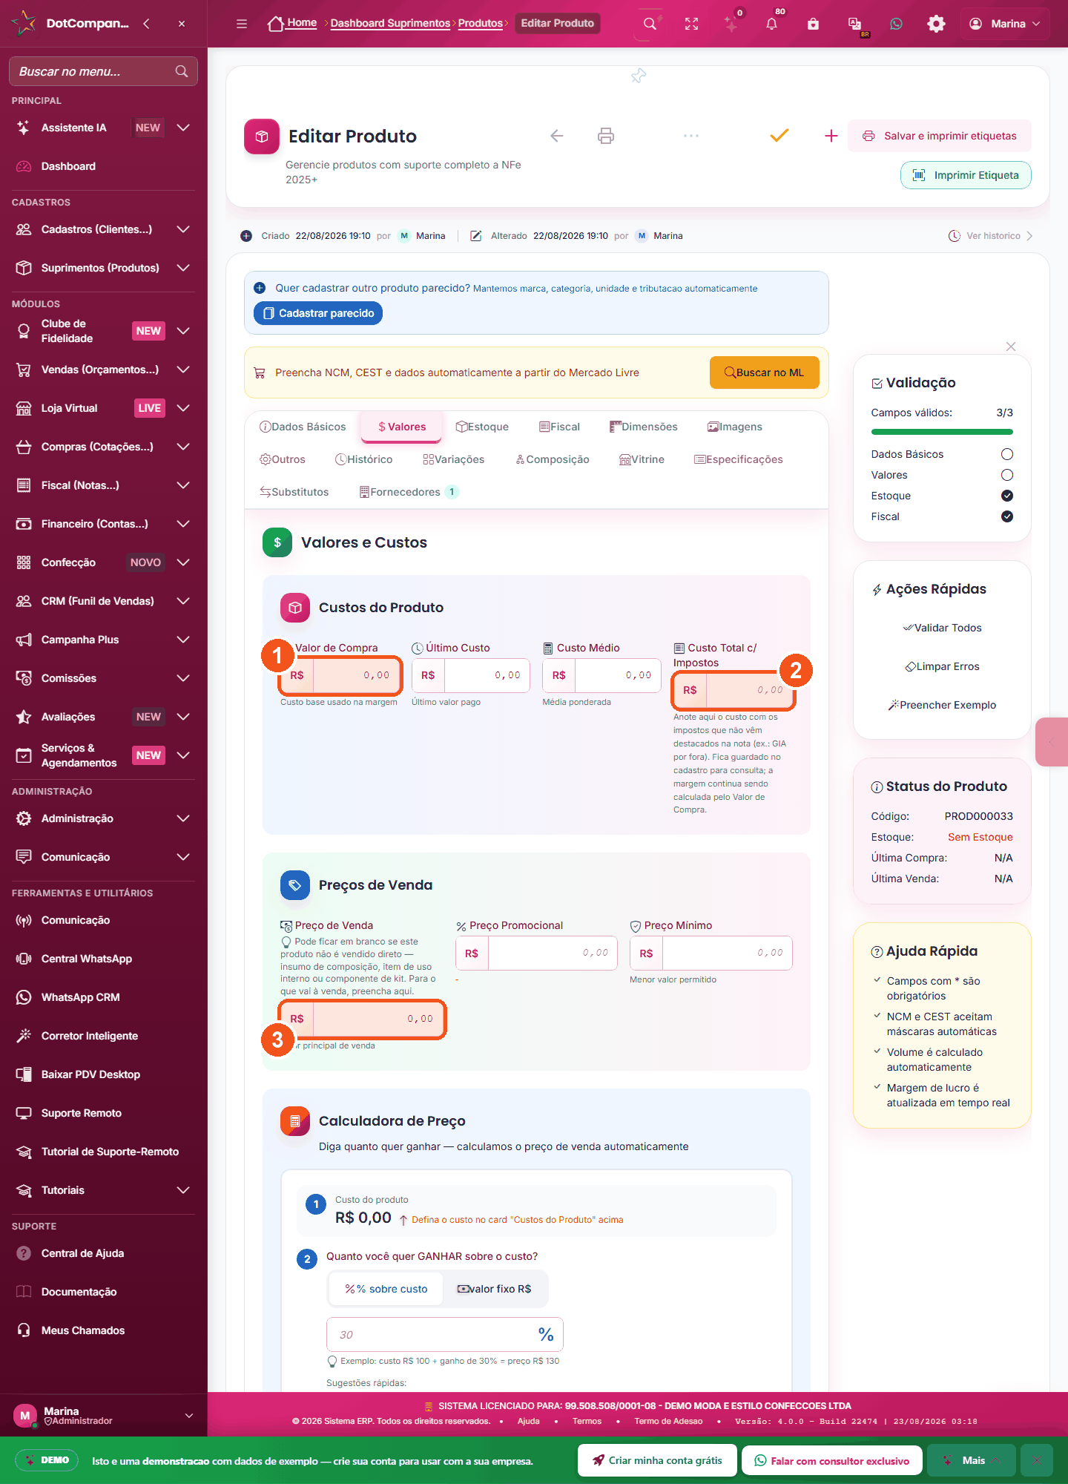
Task: Open the three-dots more options
Action: tap(691, 136)
